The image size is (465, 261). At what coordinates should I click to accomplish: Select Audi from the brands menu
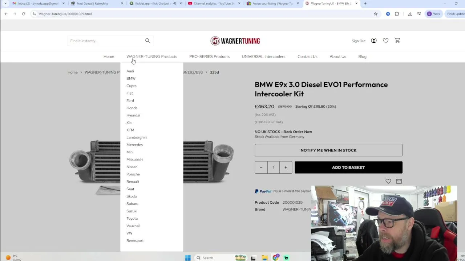click(130, 71)
